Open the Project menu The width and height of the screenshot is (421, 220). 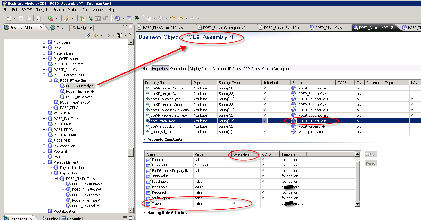pos(73,10)
